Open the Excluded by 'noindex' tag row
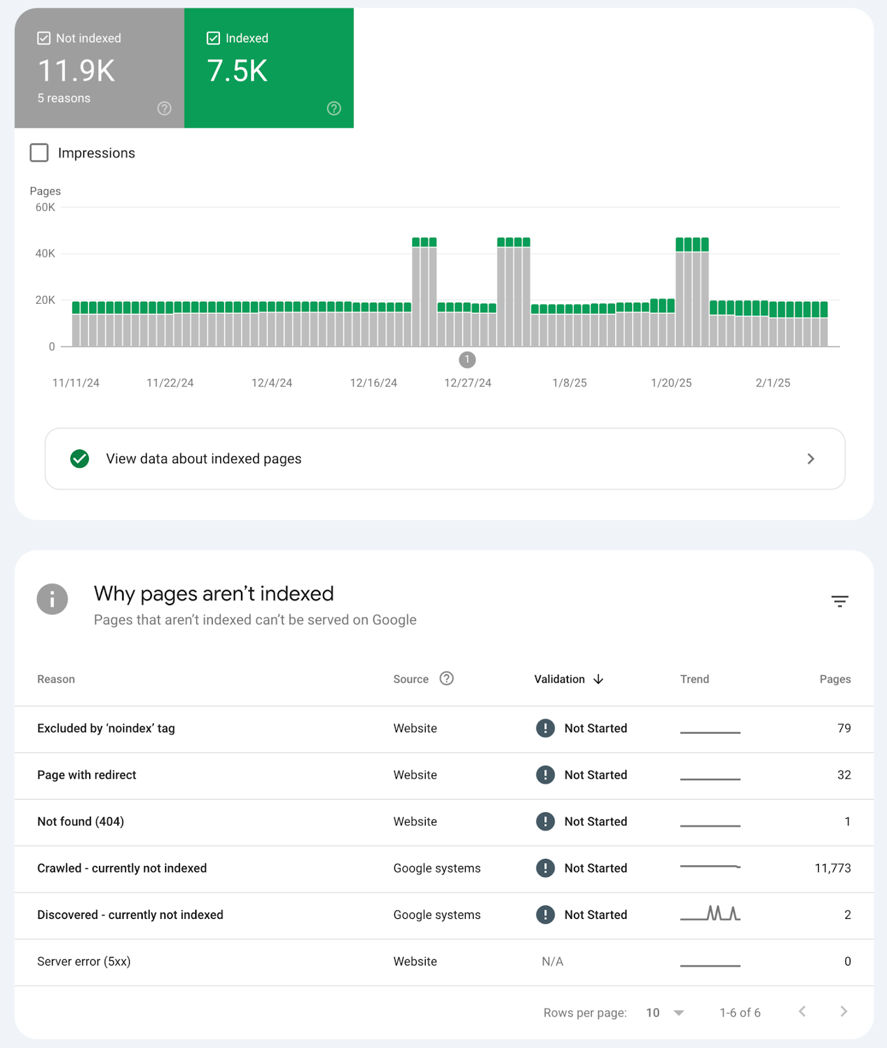 tap(106, 728)
